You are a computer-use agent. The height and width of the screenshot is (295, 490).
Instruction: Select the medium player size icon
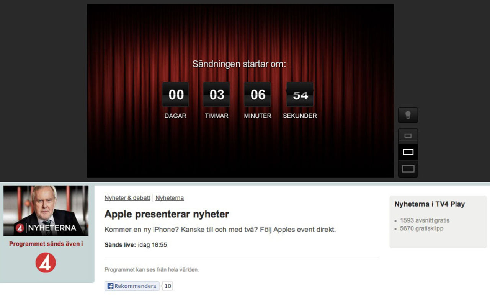(408, 152)
